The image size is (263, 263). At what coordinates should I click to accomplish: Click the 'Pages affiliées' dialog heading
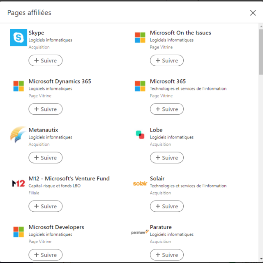pyautogui.click(x=29, y=13)
